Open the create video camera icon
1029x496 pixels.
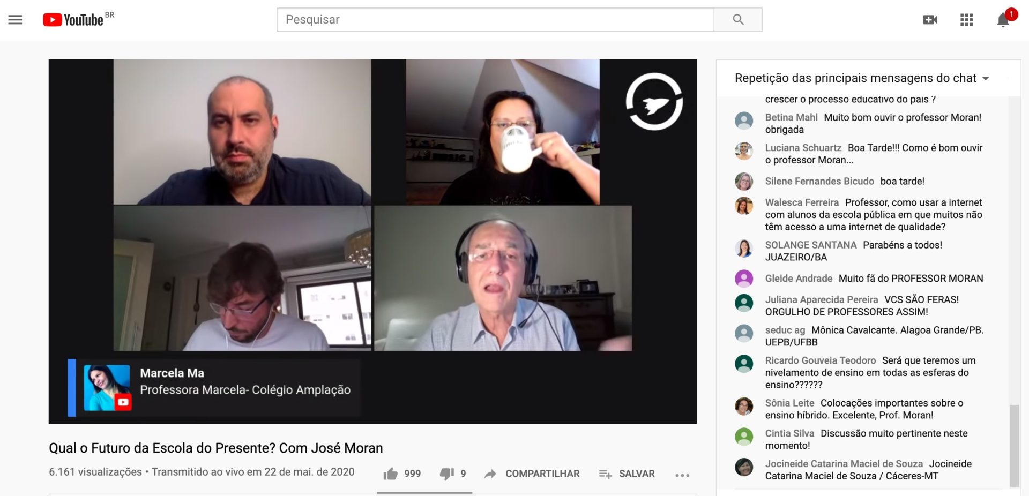point(930,20)
